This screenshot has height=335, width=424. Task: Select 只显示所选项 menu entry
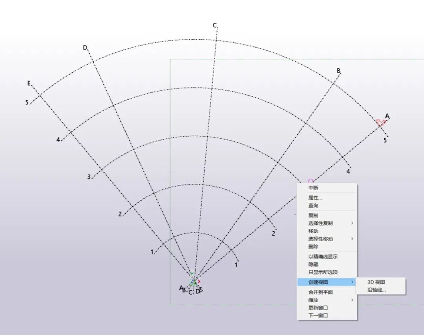[x=327, y=272]
